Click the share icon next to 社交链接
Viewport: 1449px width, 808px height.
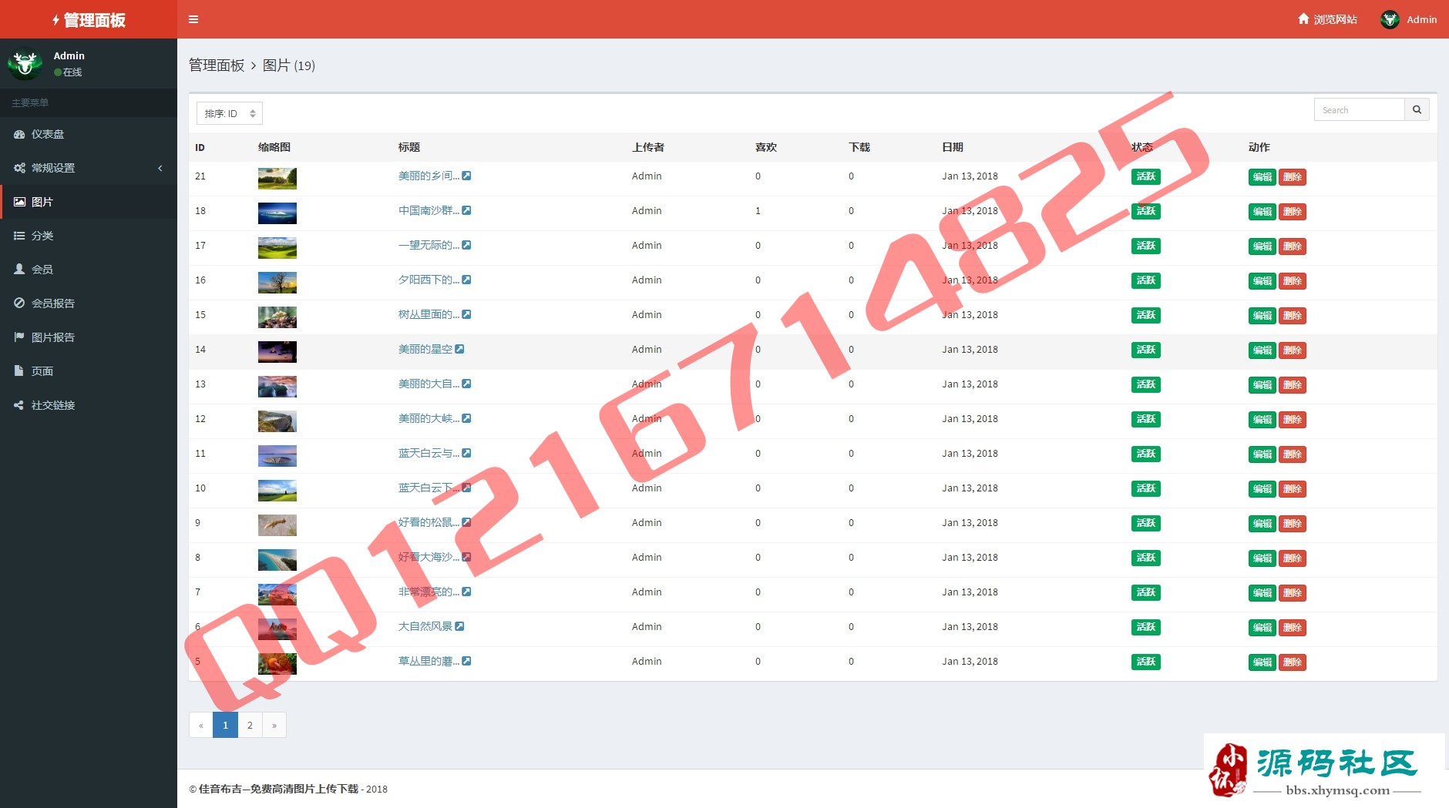pyautogui.click(x=18, y=405)
